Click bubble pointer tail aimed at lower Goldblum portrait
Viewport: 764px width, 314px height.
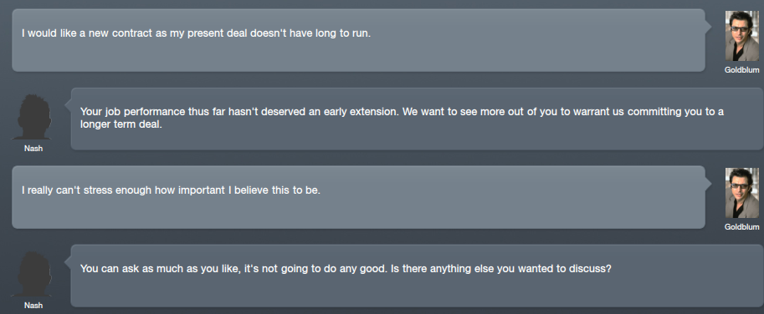pos(709,184)
